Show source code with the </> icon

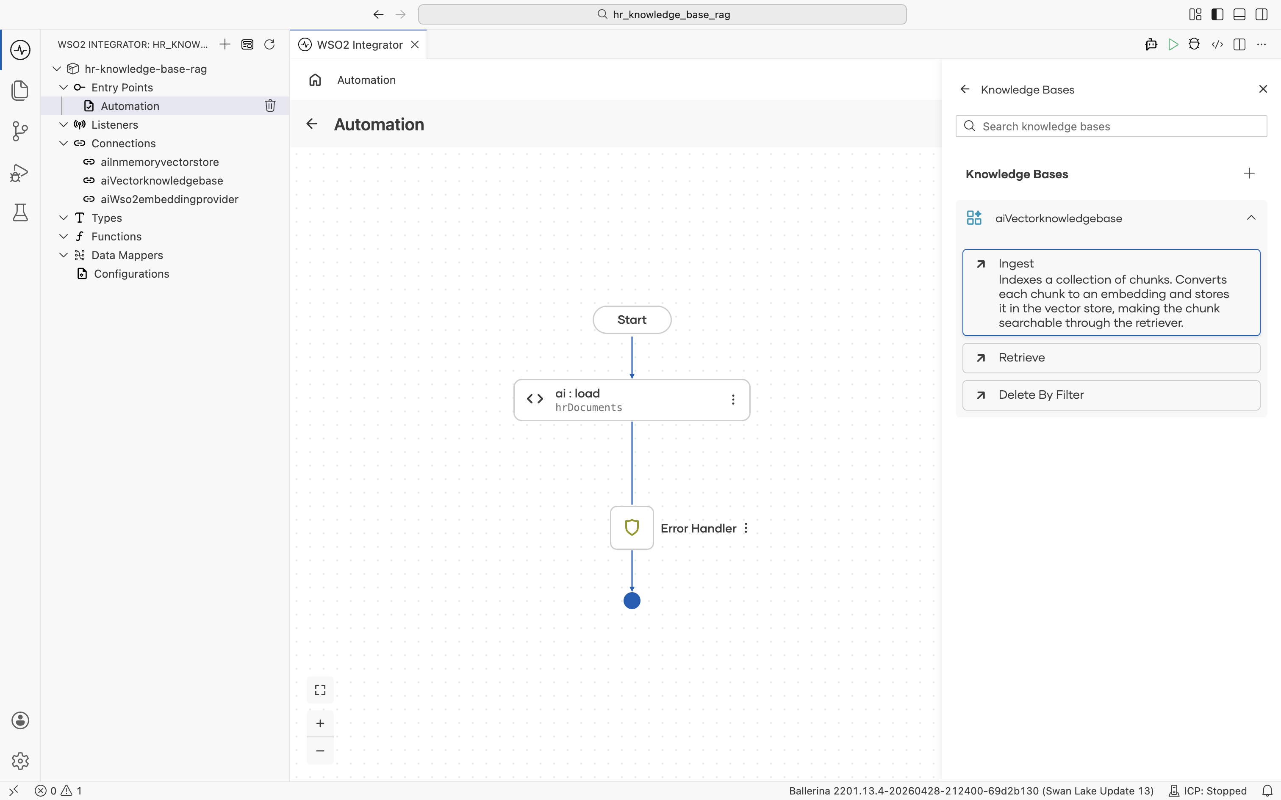point(1217,44)
